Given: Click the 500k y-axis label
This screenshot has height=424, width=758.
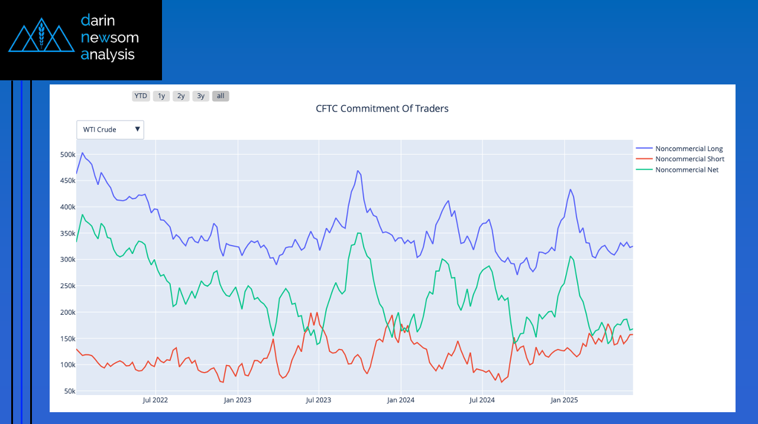Looking at the screenshot, I should [67, 155].
